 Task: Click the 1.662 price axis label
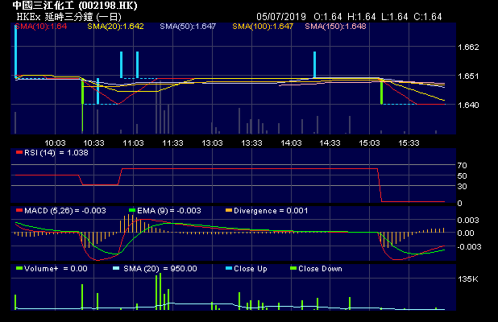tap(468, 47)
